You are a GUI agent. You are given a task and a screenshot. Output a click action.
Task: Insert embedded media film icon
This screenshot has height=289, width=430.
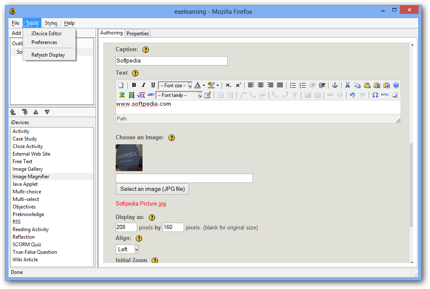[132, 95]
